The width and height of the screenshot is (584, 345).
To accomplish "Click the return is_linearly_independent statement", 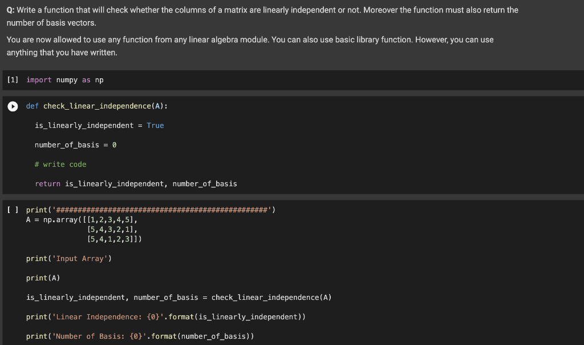I will (136, 183).
